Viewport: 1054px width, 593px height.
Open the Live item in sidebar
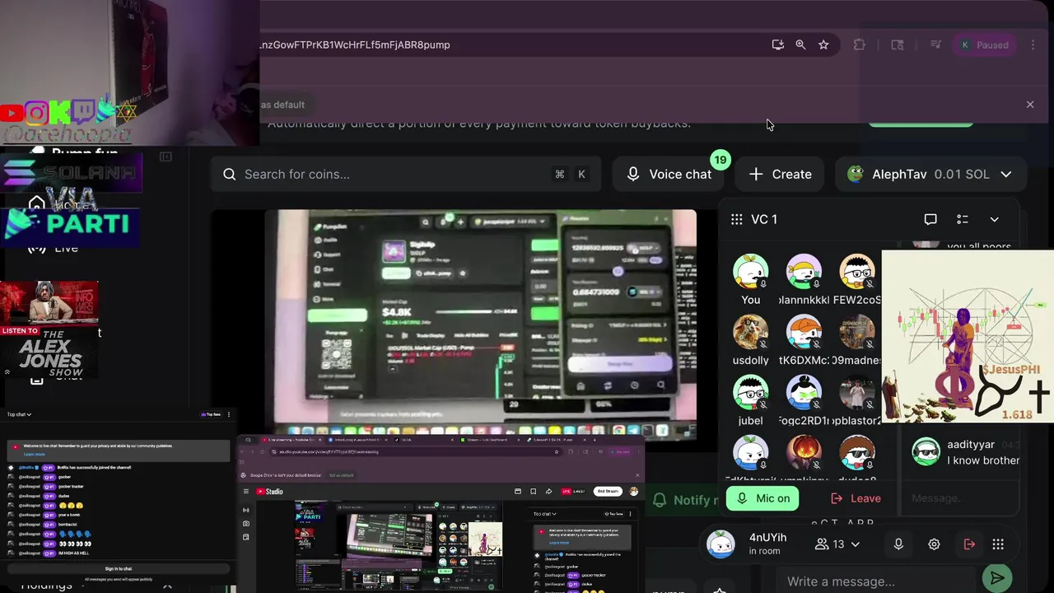(x=54, y=248)
